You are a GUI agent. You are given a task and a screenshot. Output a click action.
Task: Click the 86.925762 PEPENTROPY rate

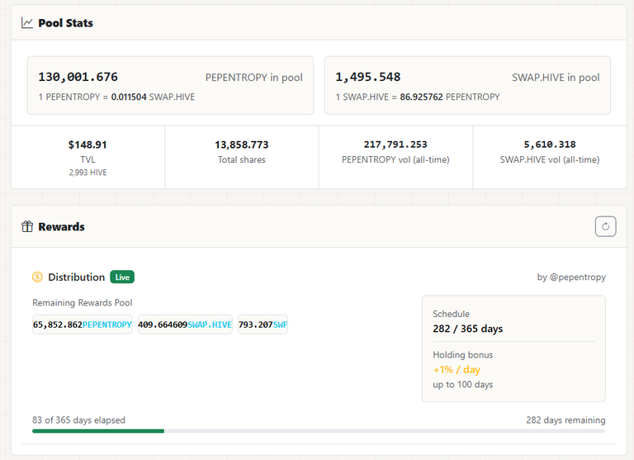pos(450,97)
